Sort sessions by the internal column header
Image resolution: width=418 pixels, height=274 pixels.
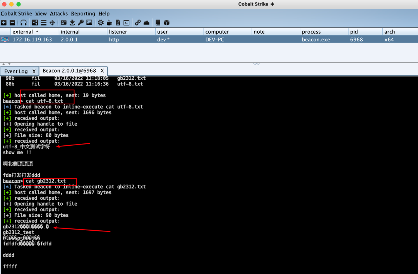coord(83,32)
